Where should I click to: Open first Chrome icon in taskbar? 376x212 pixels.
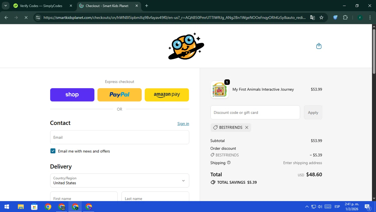pos(48,207)
